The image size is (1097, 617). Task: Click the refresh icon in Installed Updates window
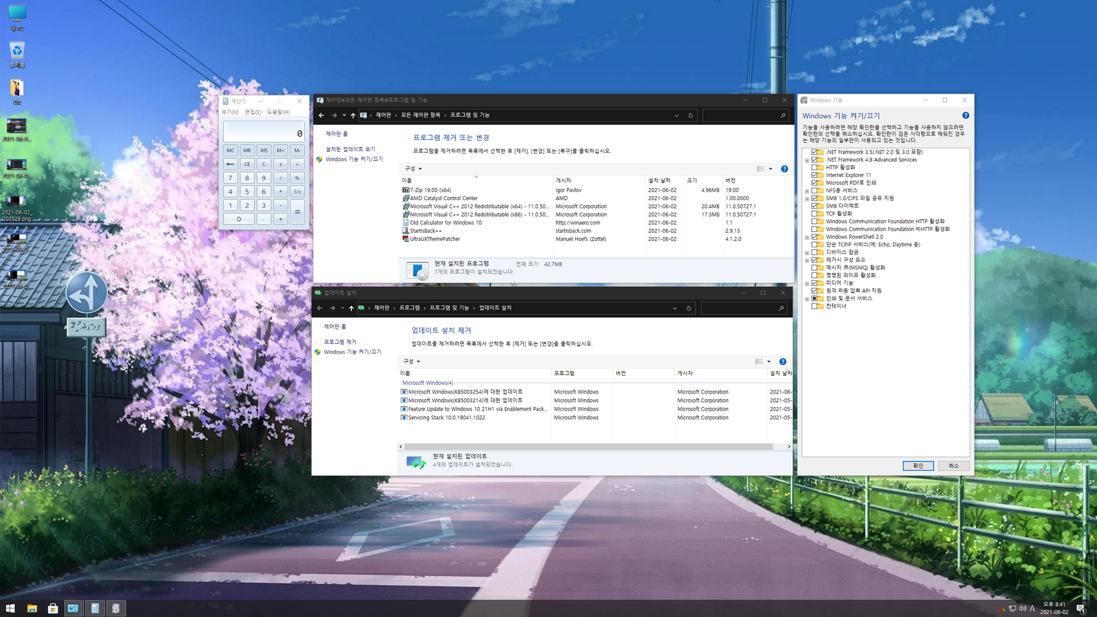(689, 308)
